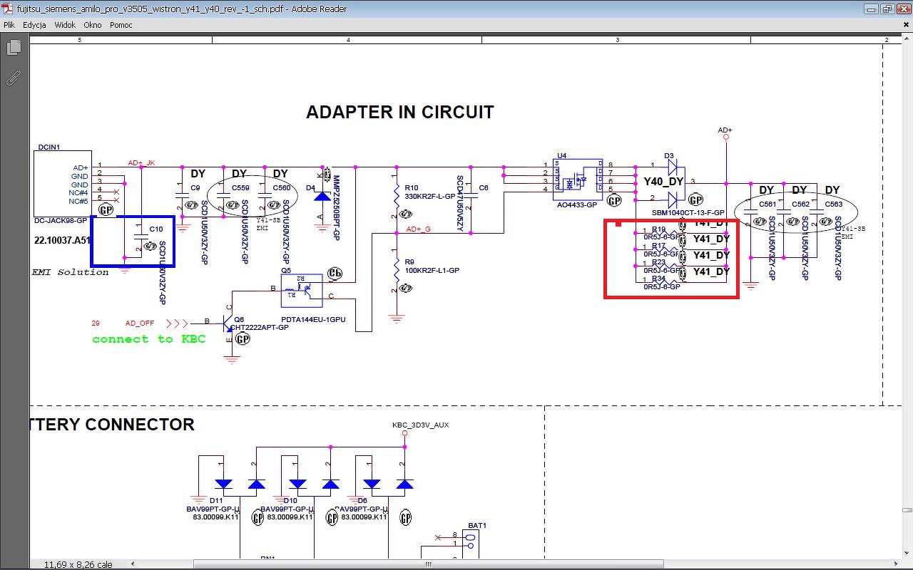Open the Page Thumbnails panel icon
Screen dimensions: 913x570
(14, 48)
